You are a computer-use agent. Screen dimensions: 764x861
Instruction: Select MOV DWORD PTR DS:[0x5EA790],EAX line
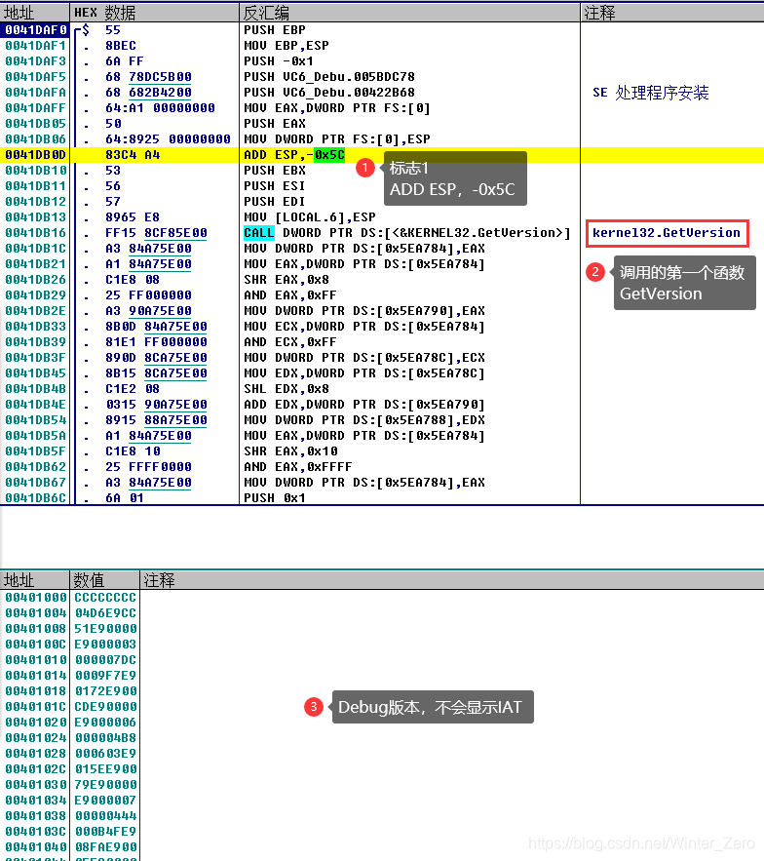point(364,311)
